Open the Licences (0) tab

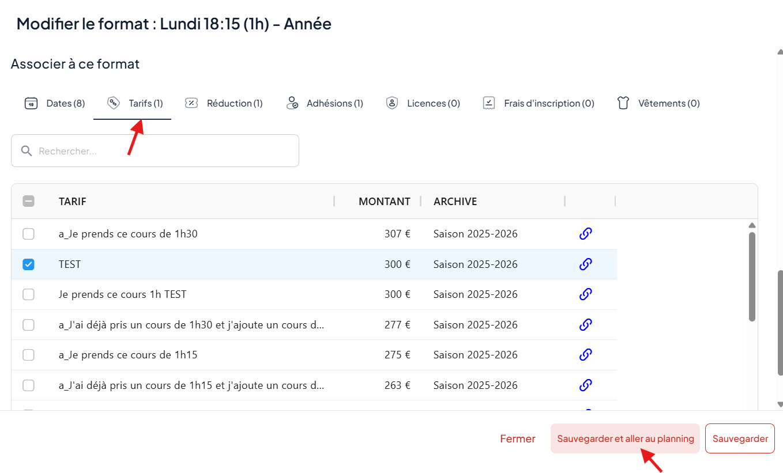(423, 103)
